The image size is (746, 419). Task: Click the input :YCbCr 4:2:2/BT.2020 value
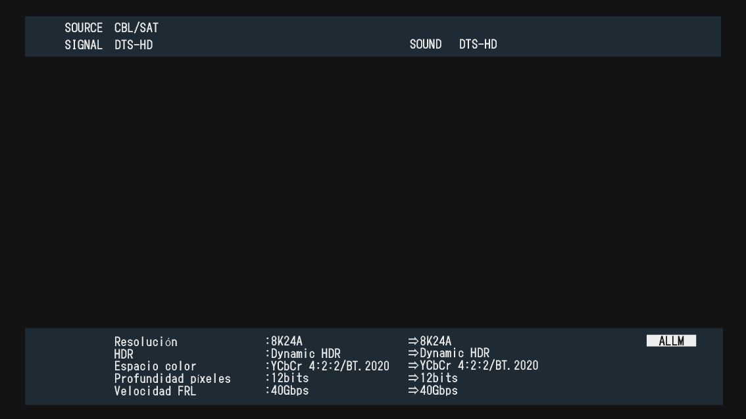[x=328, y=366]
